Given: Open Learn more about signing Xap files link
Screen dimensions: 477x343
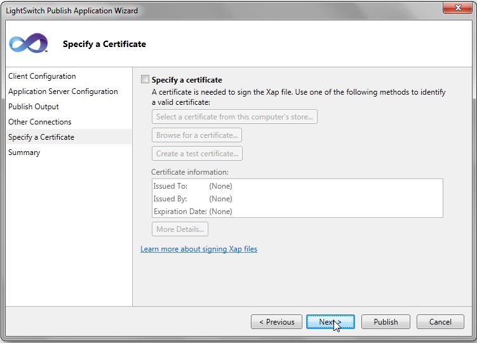Looking at the screenshot, I should (199, 249).
